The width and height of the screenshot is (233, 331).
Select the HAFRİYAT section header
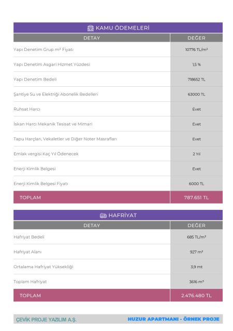118,215
